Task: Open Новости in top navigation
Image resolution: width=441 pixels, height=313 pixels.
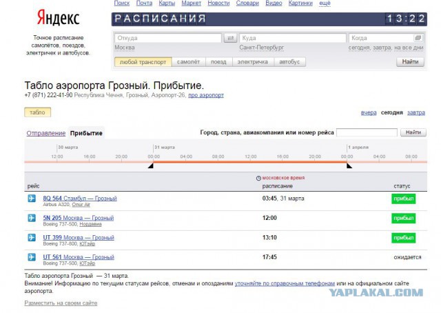Action: click(x=218, y=3)
